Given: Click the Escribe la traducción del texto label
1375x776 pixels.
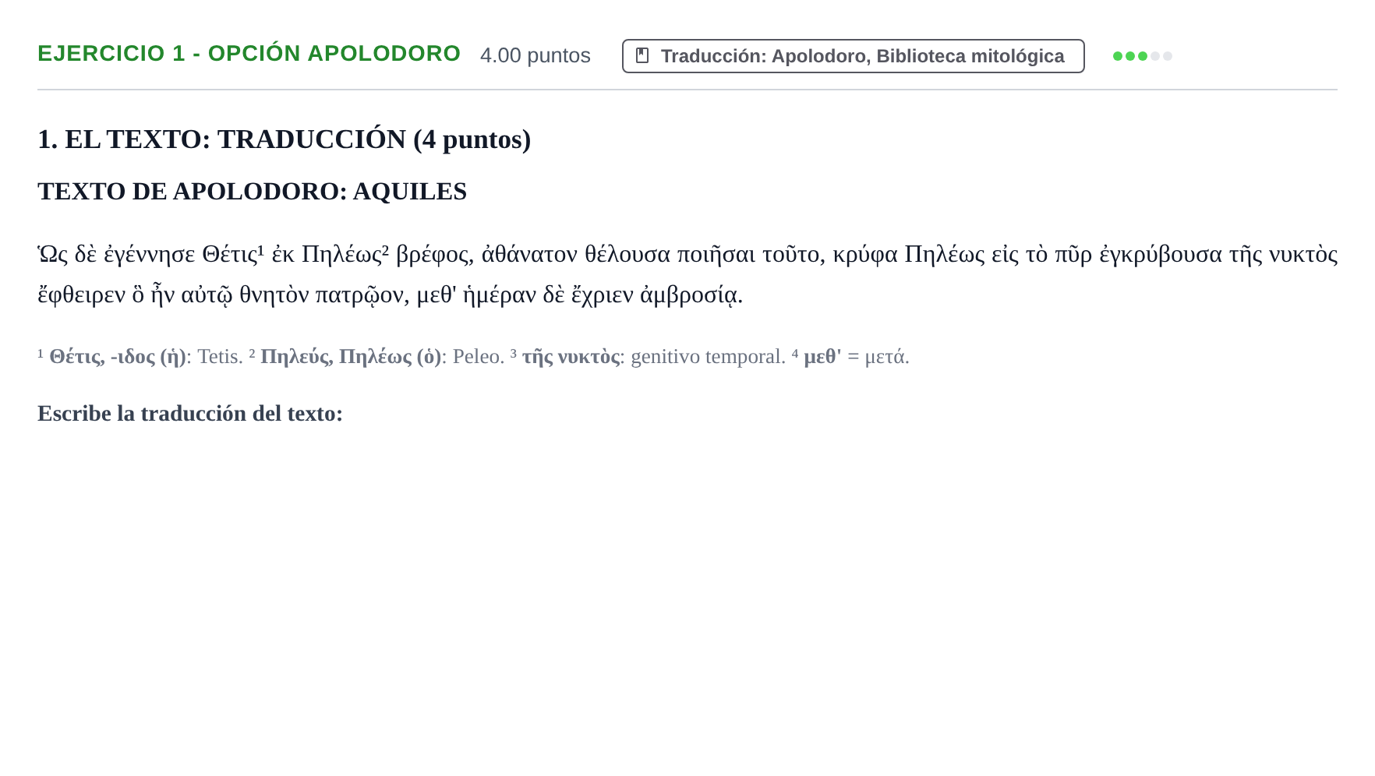Looking at the screenshot, I should click(190, 414).
